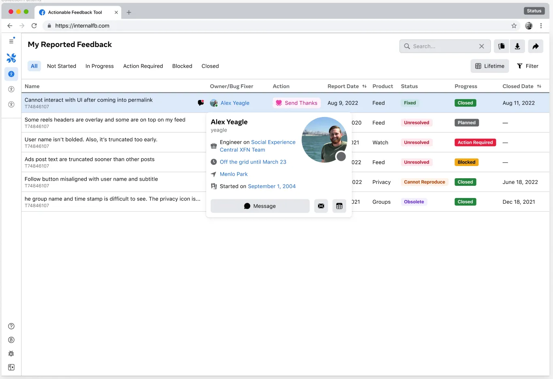The image size is (553, 379).
Task: Open Menlo Park location link
Action: [234, 174]
